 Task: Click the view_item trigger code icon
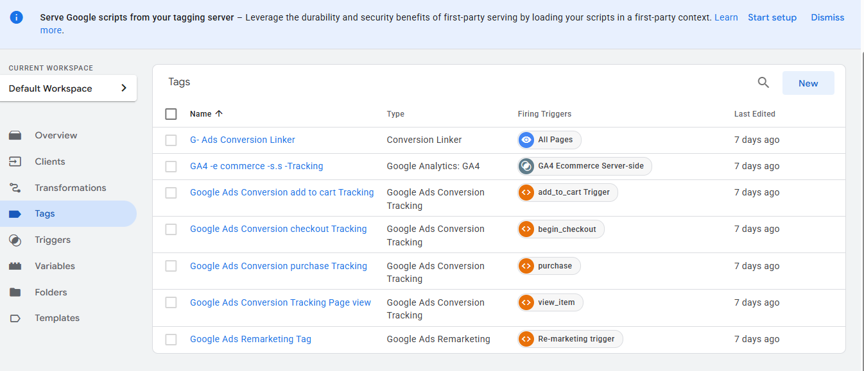(x=526, y=302)
